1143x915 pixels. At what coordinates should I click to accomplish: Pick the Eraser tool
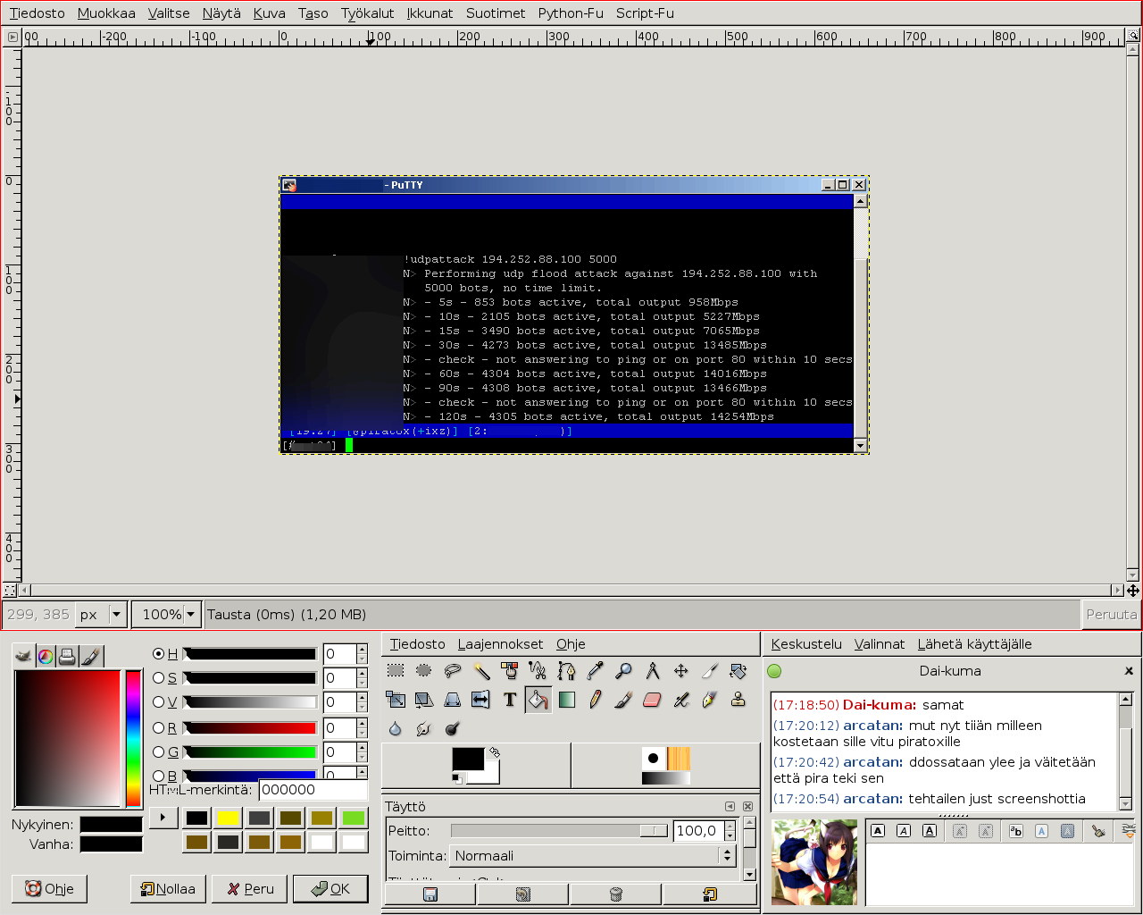[652, 700]
